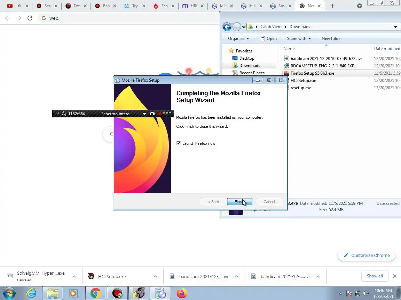The width and height of the screenshot is (401, 300).
Task: Expand HC2Setup.exe download options chevron
Action: (x=155, y=276)
